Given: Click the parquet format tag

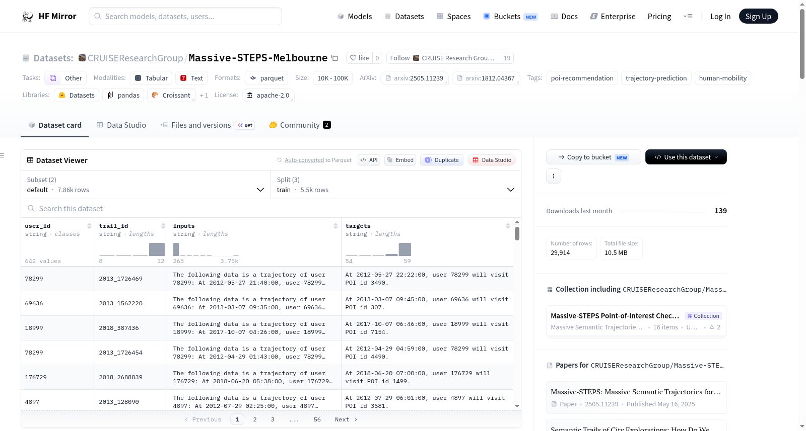Looking at the screenshot, I should tap(266, 78).
